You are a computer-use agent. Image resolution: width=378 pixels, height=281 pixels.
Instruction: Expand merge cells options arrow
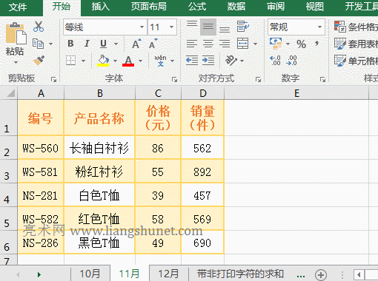255,44
